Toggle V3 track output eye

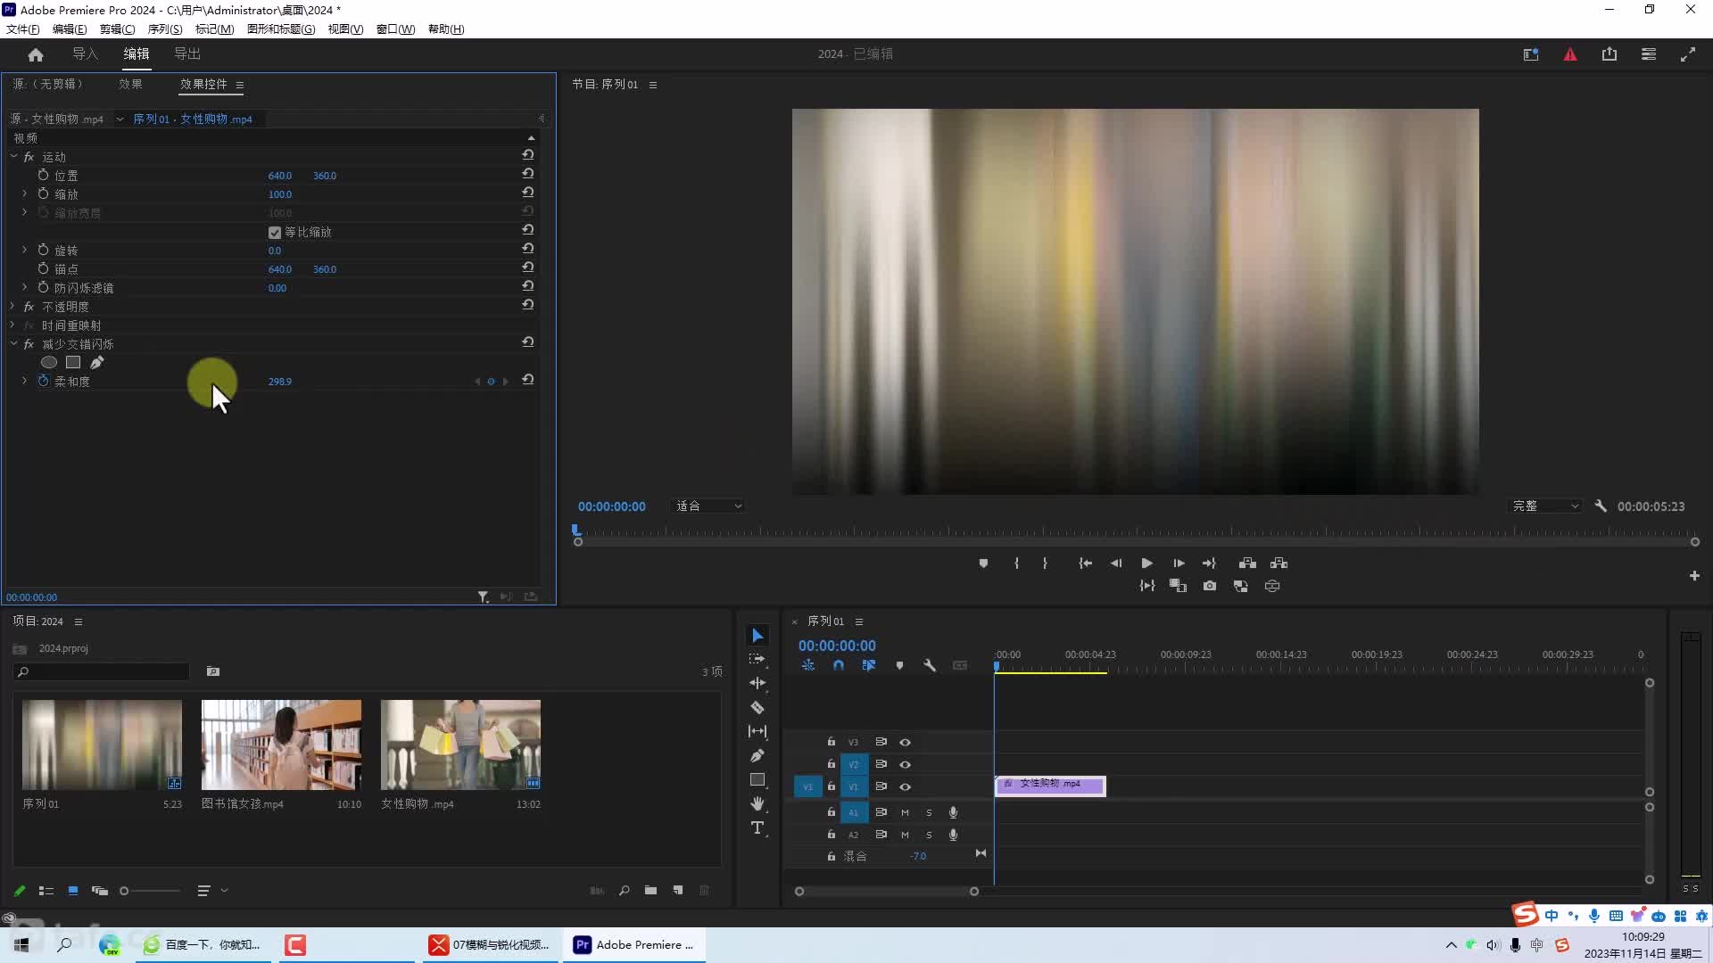tap(905, 742)
